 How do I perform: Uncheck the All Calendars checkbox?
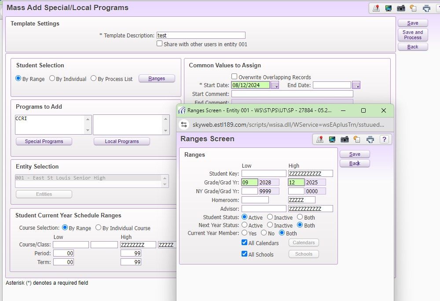(x=244, y=242)
